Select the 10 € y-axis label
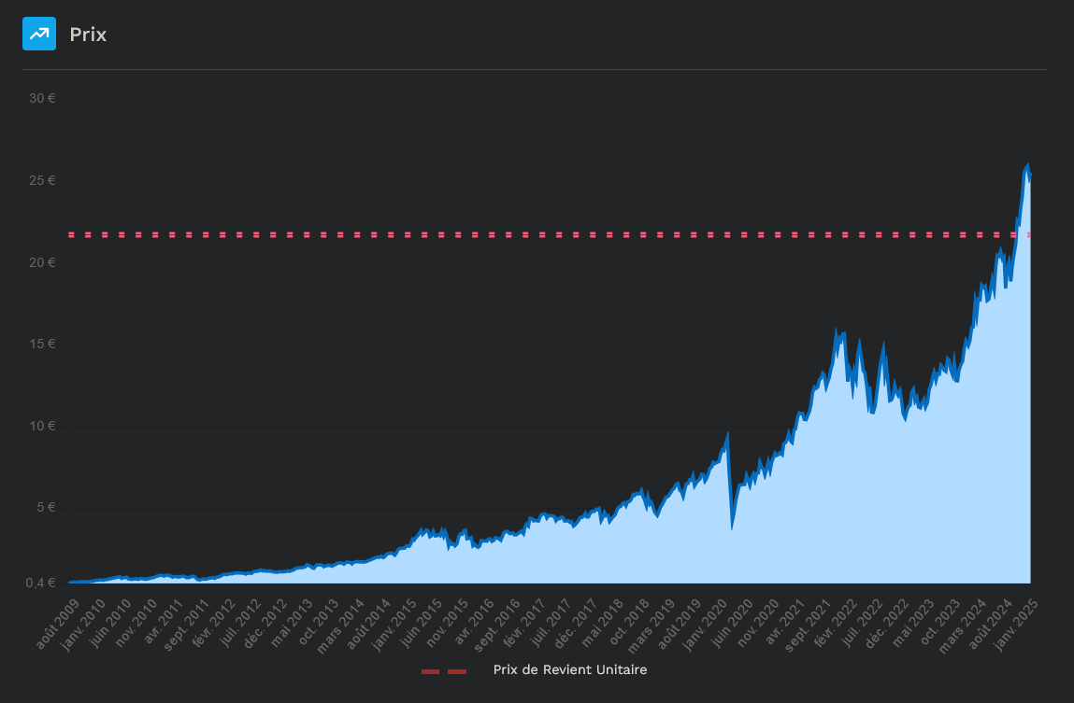 coord(40,426)
